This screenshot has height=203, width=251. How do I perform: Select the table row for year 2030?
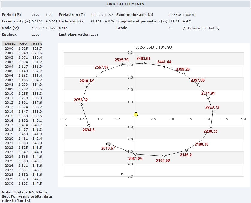[22, 184]
